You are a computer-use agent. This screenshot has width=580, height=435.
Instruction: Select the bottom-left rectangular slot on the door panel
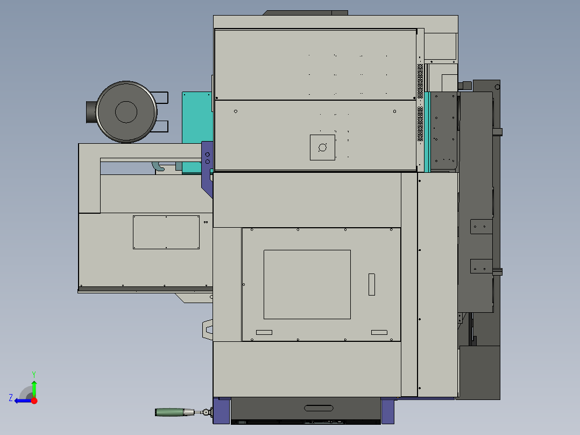coord(264,333)
